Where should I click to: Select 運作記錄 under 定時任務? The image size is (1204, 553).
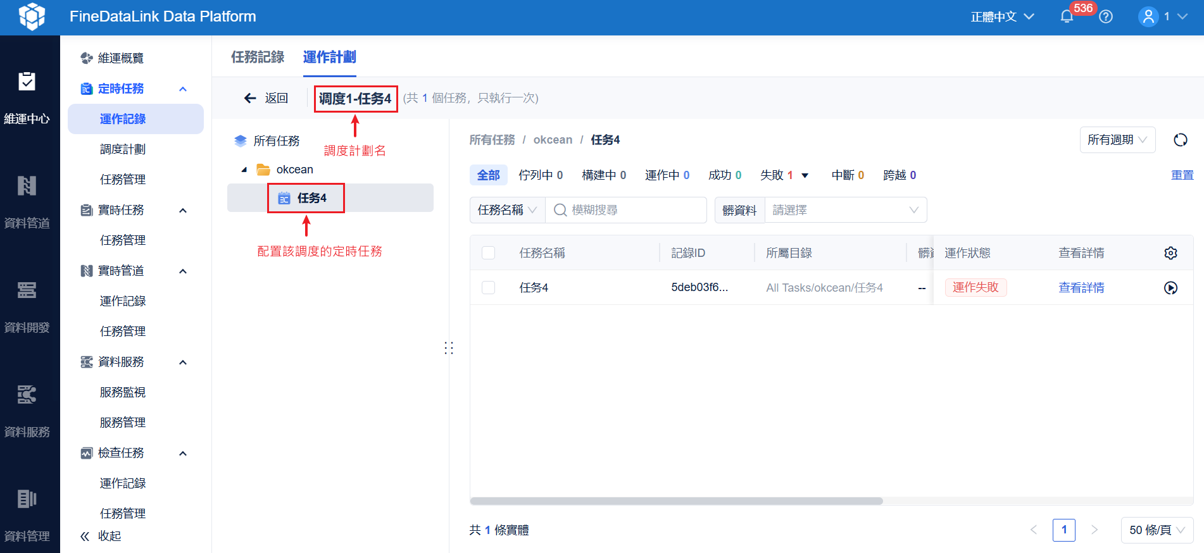[135, 119]
